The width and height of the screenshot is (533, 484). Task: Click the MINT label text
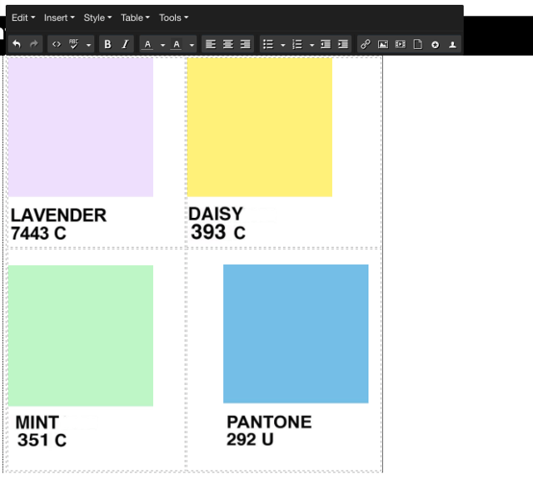point(37,422)
